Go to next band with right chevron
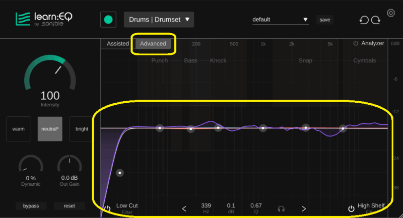The width and height of the screenshot is (403, 218). coord(304,208)
